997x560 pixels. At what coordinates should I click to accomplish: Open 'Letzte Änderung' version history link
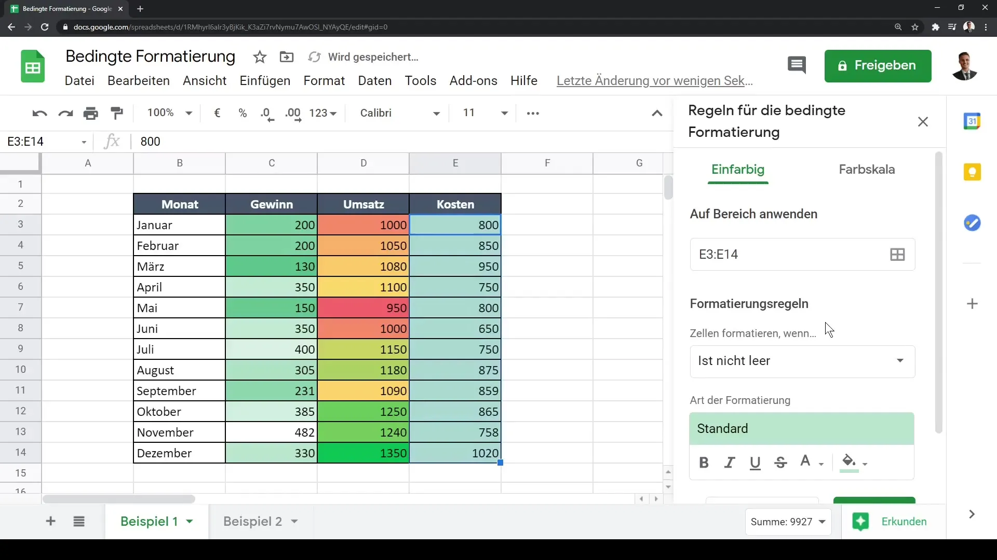(x=654, y=81)
